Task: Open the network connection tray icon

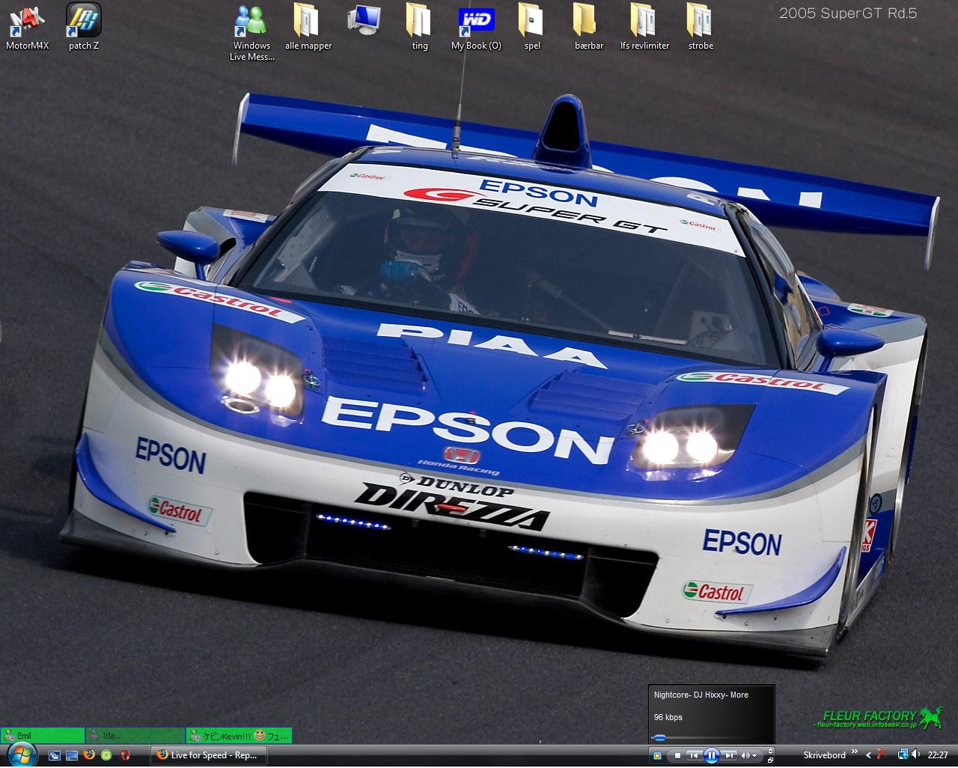Action: click(x=903, y=755)
